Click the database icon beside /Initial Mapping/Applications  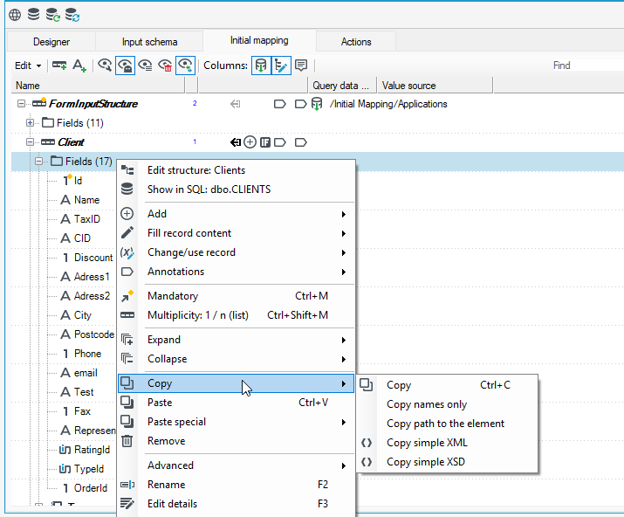[x=317, y=104]
